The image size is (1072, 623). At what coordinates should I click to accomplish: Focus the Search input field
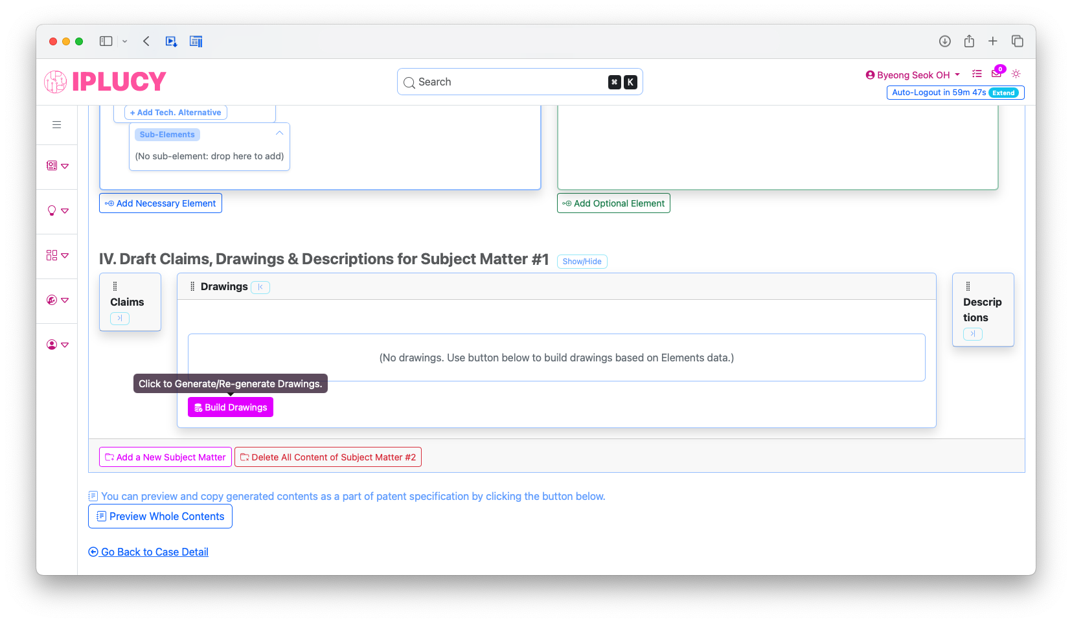(x=519, y=82)
